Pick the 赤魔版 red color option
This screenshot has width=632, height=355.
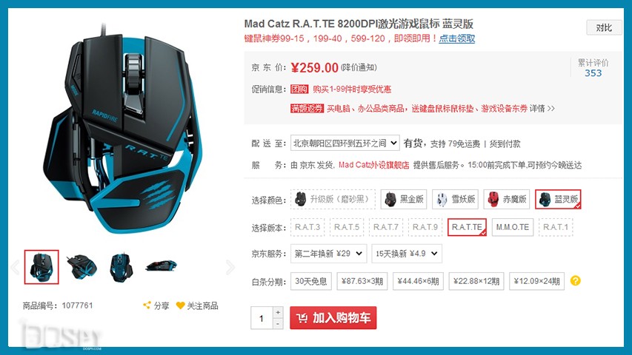(507, 199)
